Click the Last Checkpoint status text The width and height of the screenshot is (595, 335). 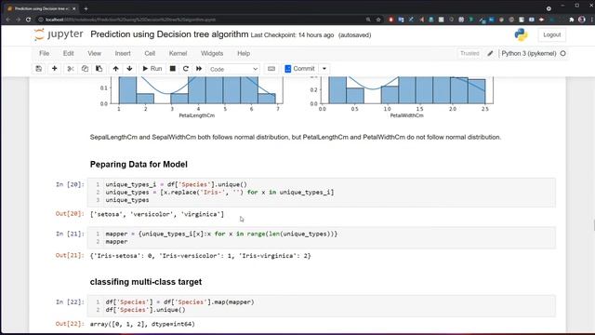[x=292, y=35]
